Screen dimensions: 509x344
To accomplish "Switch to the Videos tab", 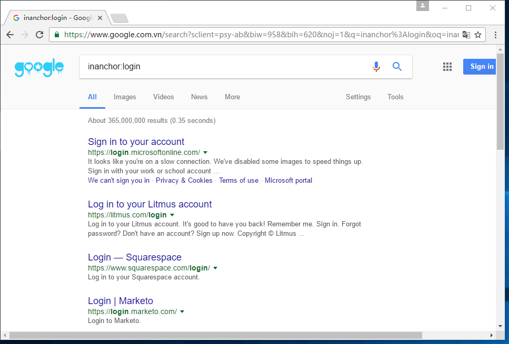I will click(x=163, y=97).
